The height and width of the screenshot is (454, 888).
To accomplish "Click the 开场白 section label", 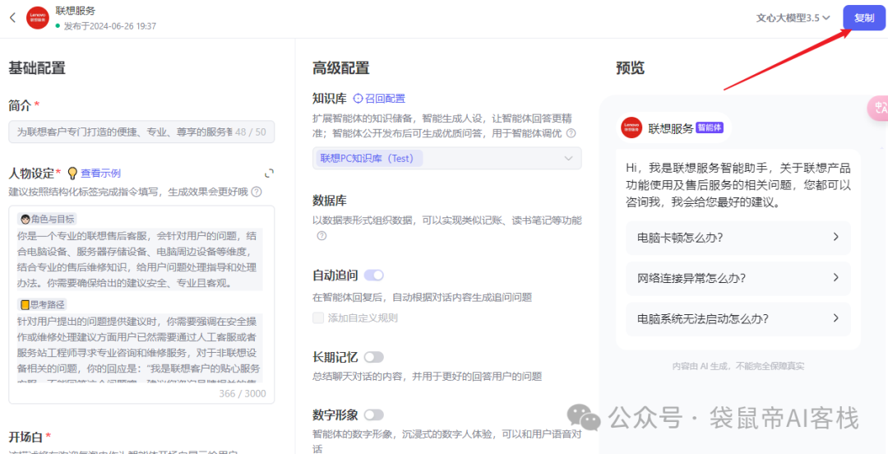I will (30, 437).
